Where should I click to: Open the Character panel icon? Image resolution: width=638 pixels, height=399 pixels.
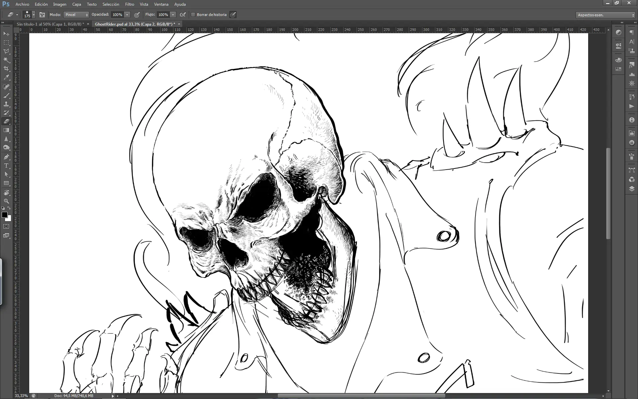click(x=632, y=42)
